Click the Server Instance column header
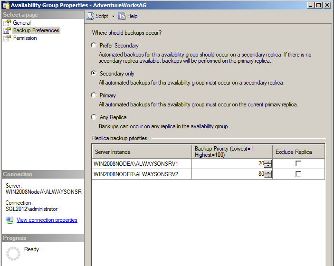The height and width of the screenshot is (266, 334). [142, 152]
